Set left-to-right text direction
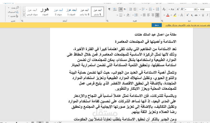Image resolution: width=210 pixels, height=123 pixels. 125,9
